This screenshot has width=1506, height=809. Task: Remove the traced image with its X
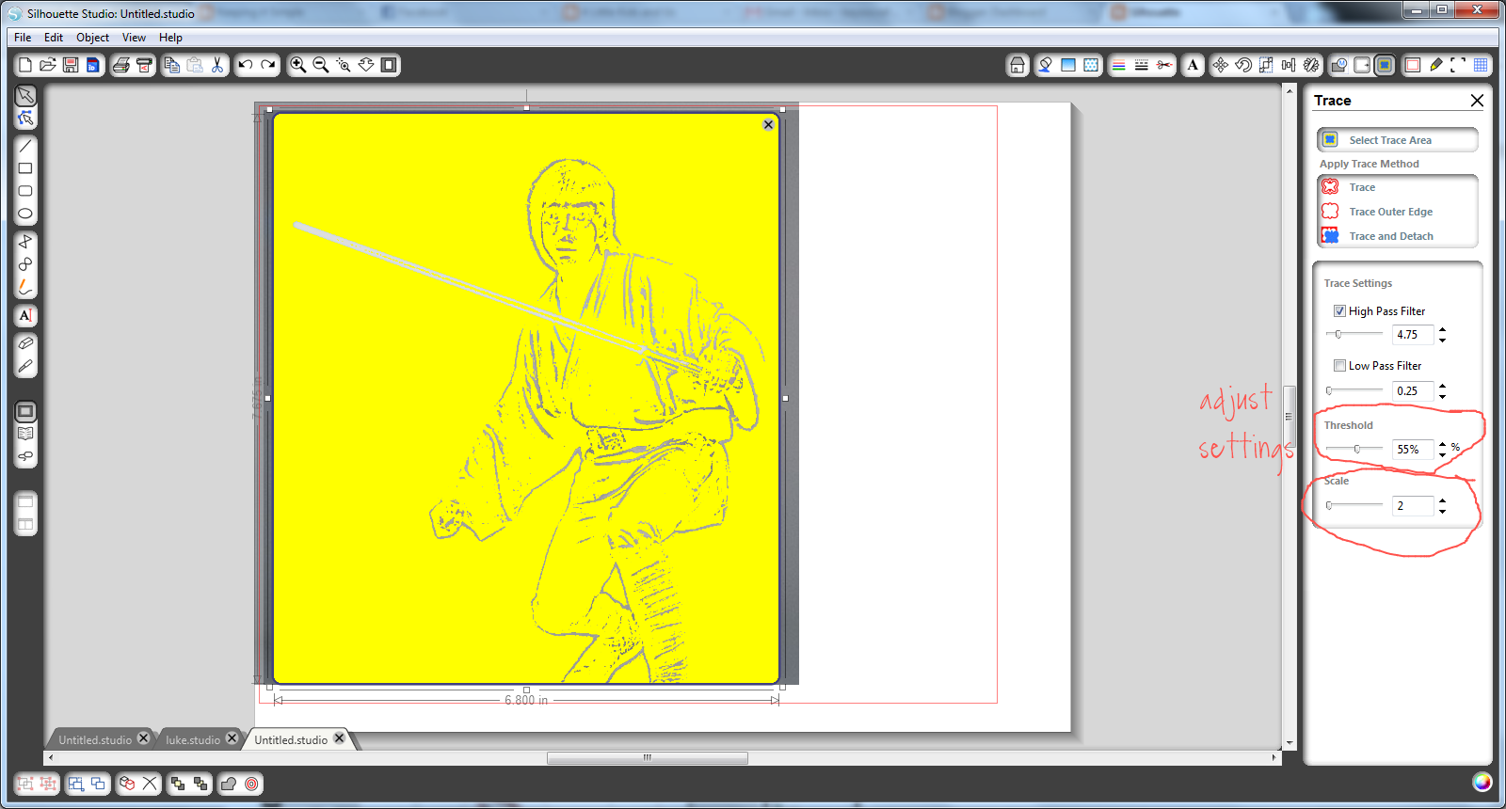click(x=768, y=124)
